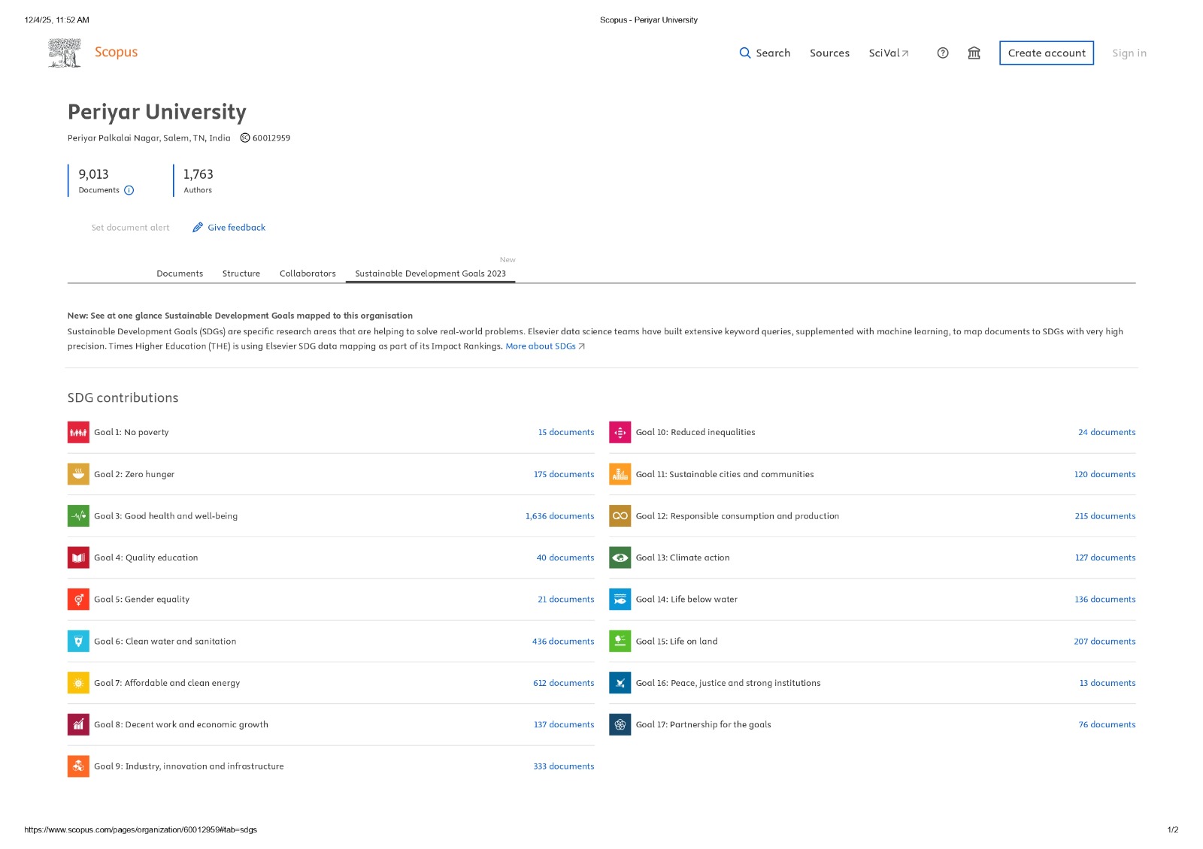Switch to the Structure tab
The width and height of the screenshot is (1203, 849).
[x=241, y=273]
